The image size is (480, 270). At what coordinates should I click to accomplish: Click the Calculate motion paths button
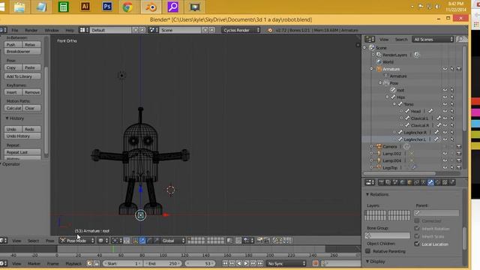click(x=13, y=108)
